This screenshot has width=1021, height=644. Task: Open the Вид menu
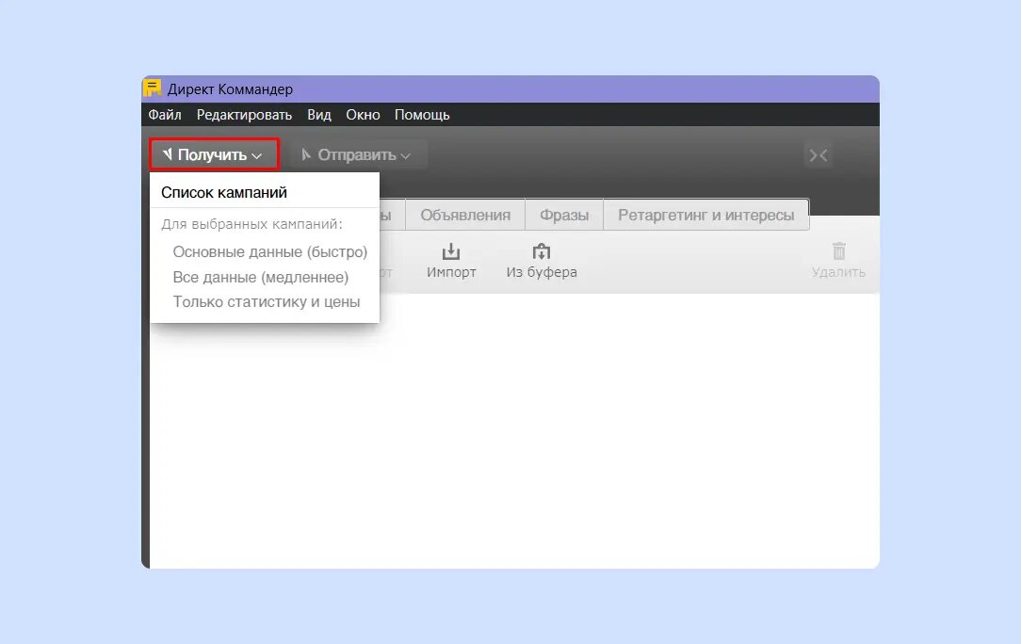[319, 115]
